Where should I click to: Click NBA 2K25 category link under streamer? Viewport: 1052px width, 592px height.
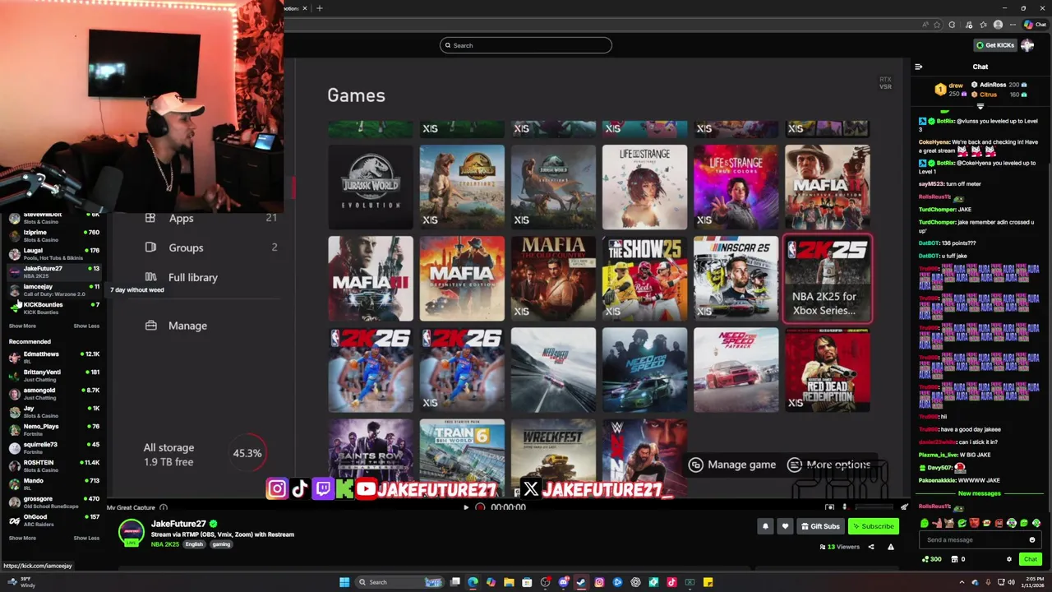[164, 544]
